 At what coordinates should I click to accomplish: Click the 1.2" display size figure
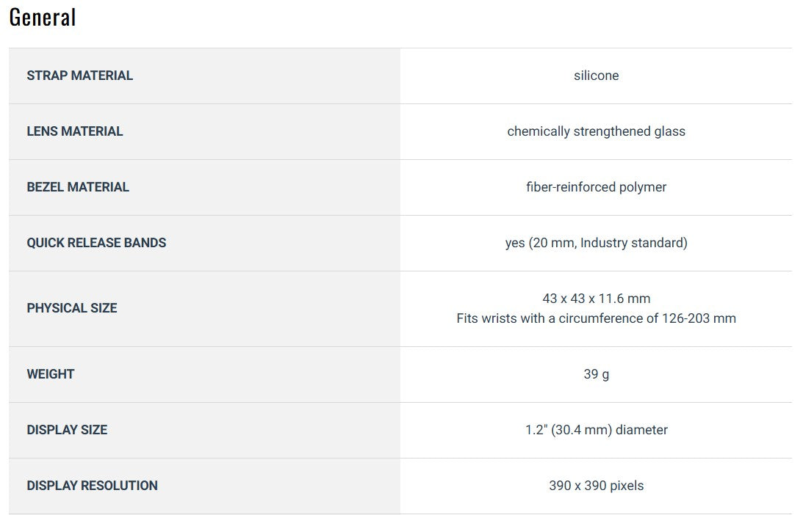tap(535, 430)
